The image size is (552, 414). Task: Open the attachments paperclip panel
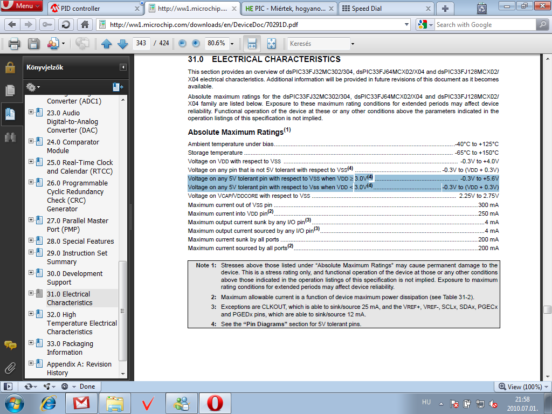pyautogui.click(x=10, y=368)
